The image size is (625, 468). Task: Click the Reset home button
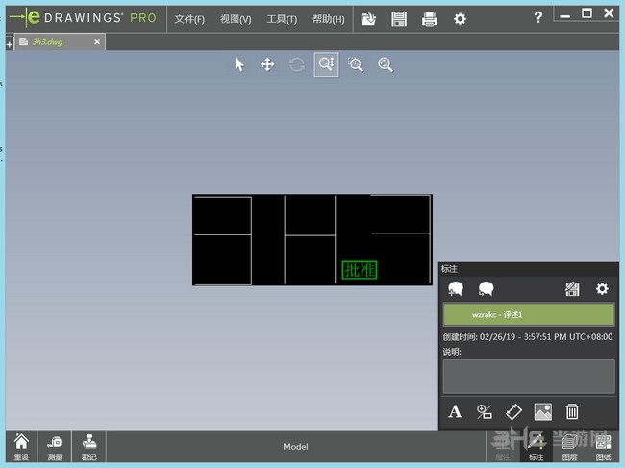pyautogui.click(x=21, y=445)
